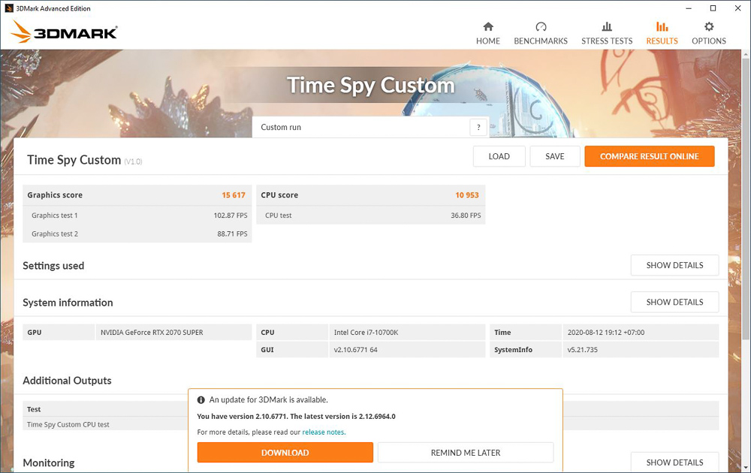Click the 3DMark app icon in the title bar
Image resolution: width=751 pixels, height=473 pixels.
8,8
